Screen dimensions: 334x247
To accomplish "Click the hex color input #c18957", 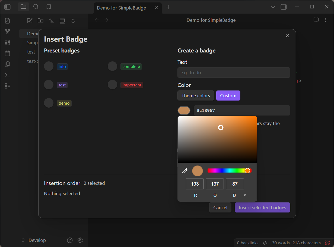I will [242, 111].
